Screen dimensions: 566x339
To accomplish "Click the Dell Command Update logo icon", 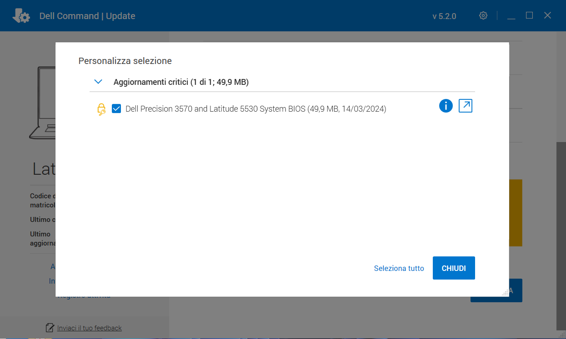I will coord(21,16).
